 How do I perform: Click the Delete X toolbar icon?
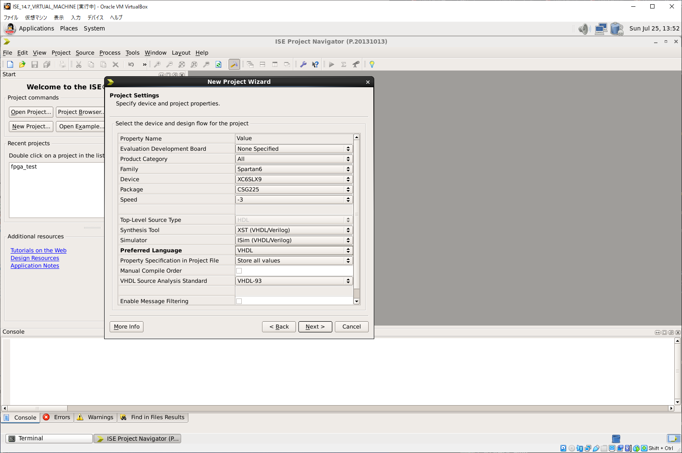pyautogui.click(x=116, y=64)
